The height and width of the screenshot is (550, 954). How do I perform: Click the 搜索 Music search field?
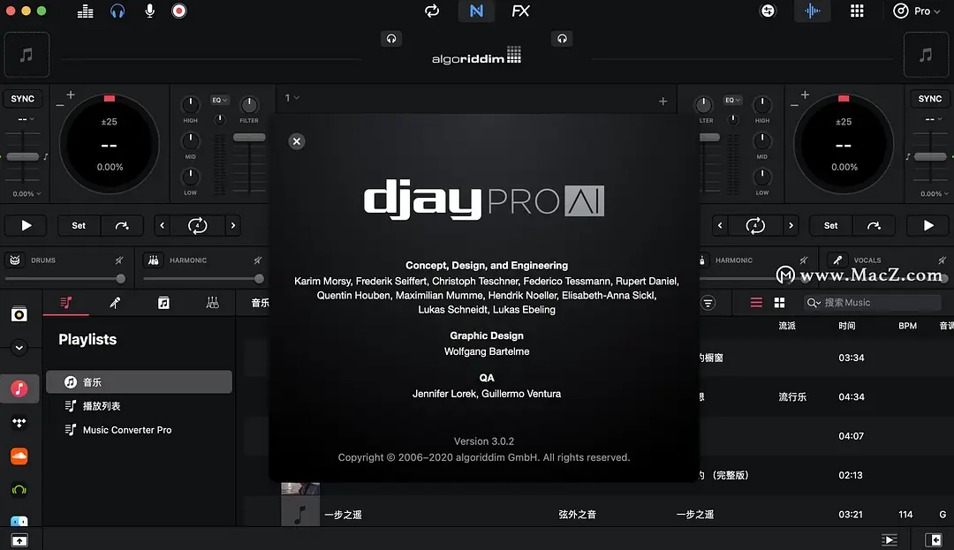pyautogui.click(x=873, y=303)
